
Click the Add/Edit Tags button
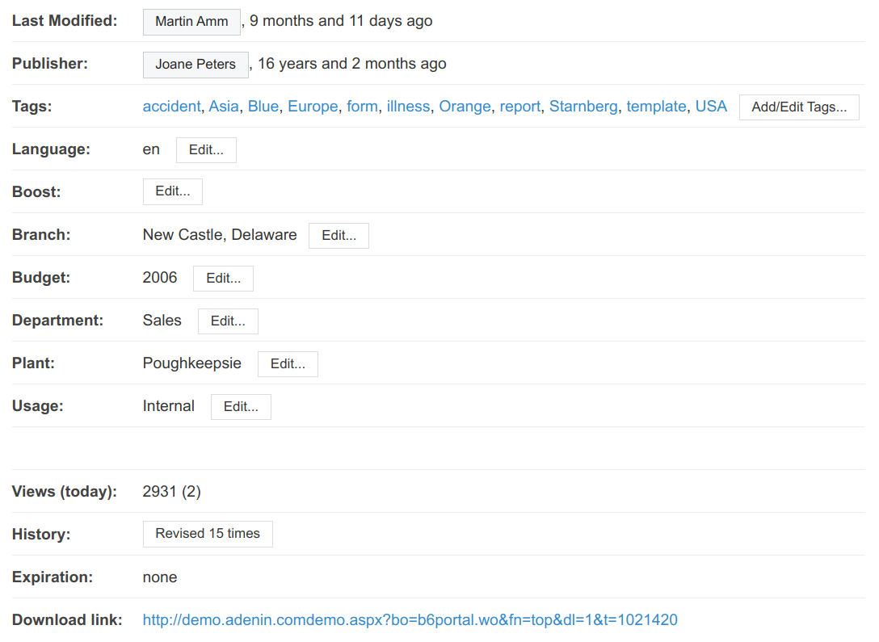799,107
